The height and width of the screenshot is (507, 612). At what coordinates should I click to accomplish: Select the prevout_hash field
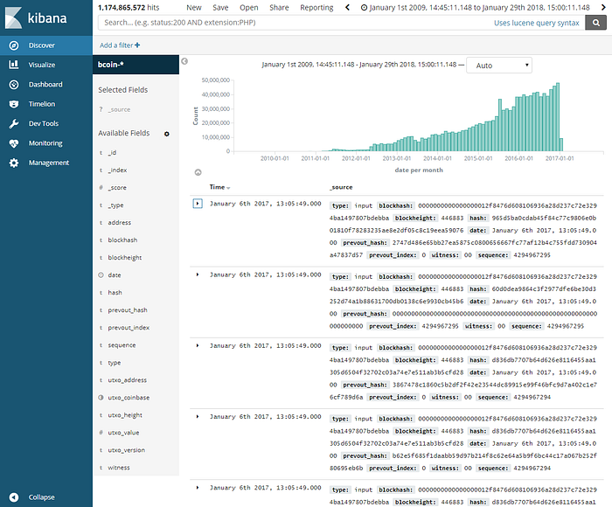[128, 310]
